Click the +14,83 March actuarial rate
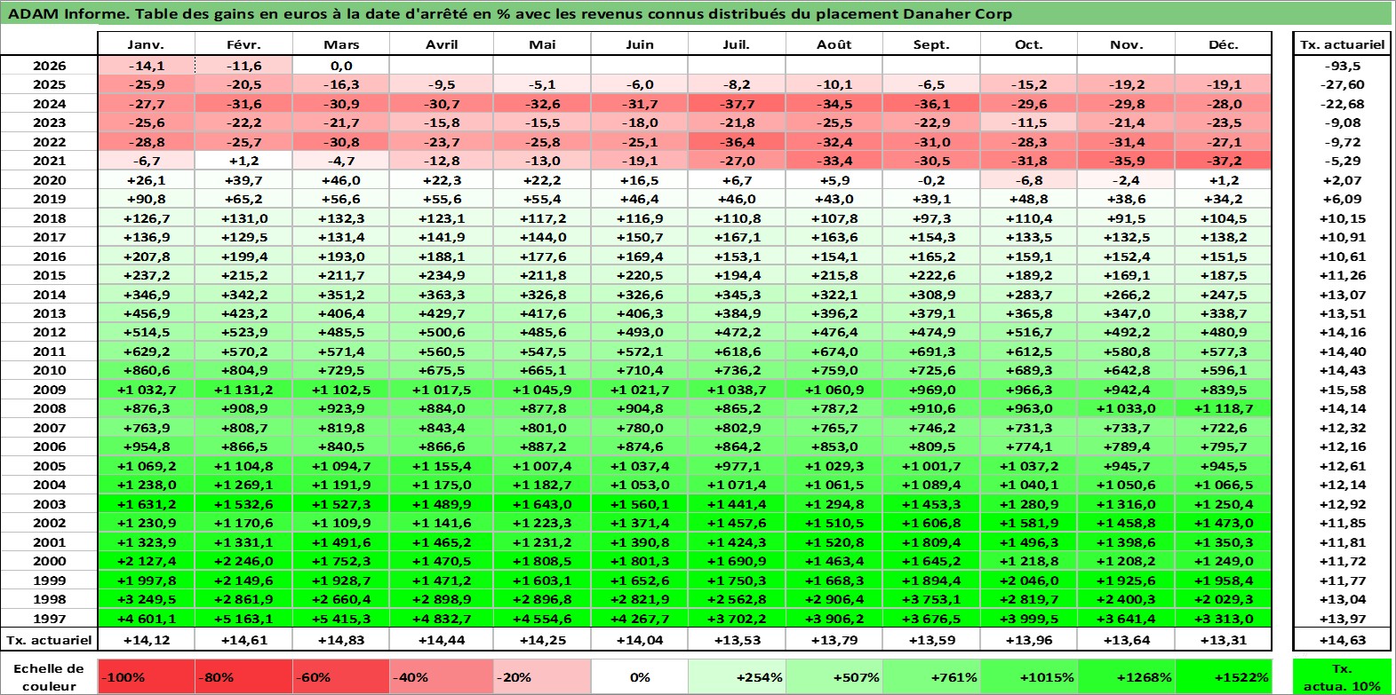Viewport: 1396px width, 695px height. point(341,640)
